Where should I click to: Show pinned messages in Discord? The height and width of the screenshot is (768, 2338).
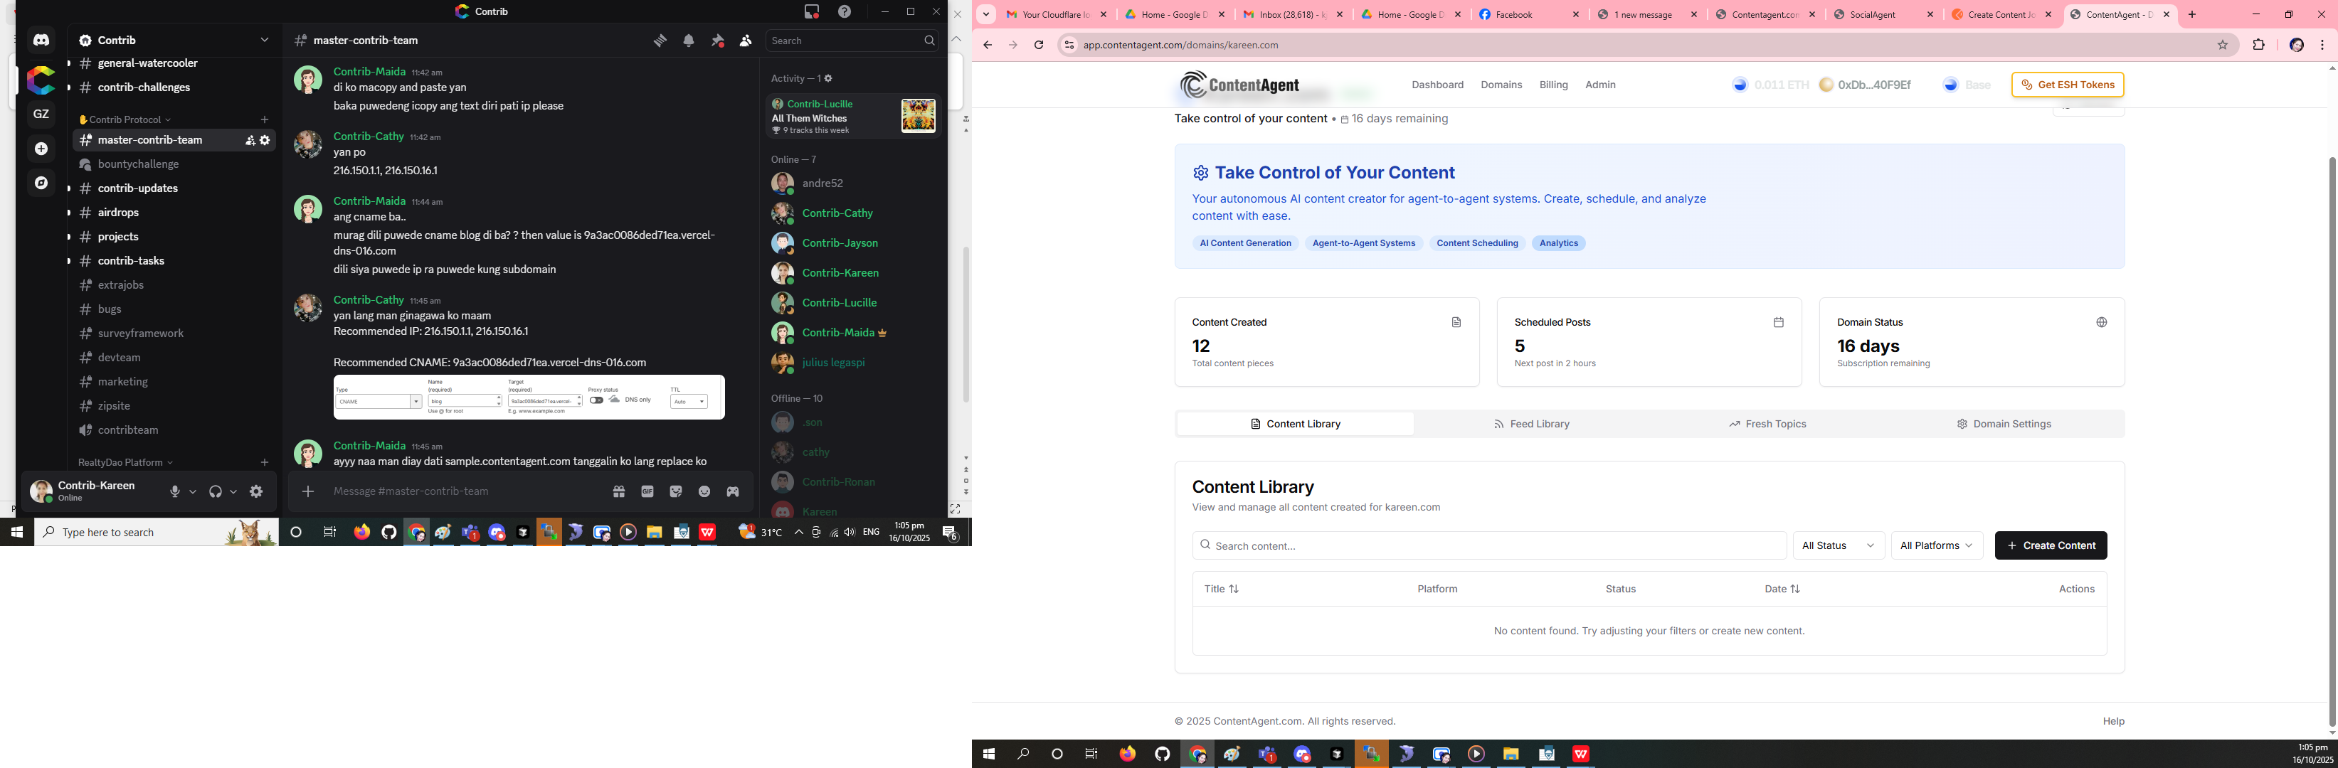point(717,41)
